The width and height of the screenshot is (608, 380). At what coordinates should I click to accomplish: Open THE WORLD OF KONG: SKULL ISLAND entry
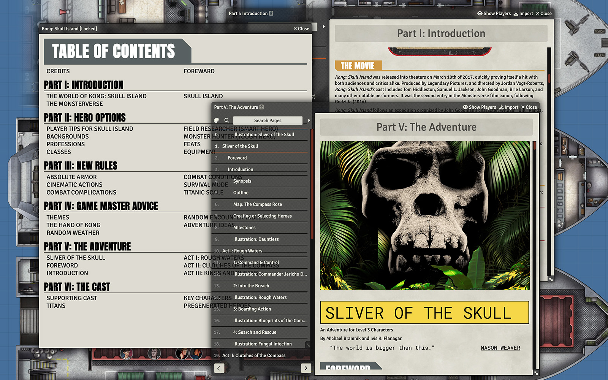(97, 96)
